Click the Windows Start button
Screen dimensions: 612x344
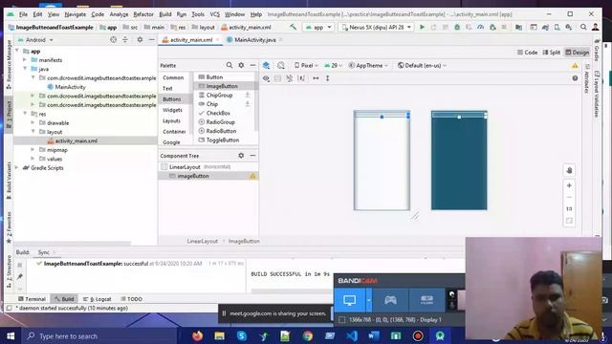click(11, 335)
